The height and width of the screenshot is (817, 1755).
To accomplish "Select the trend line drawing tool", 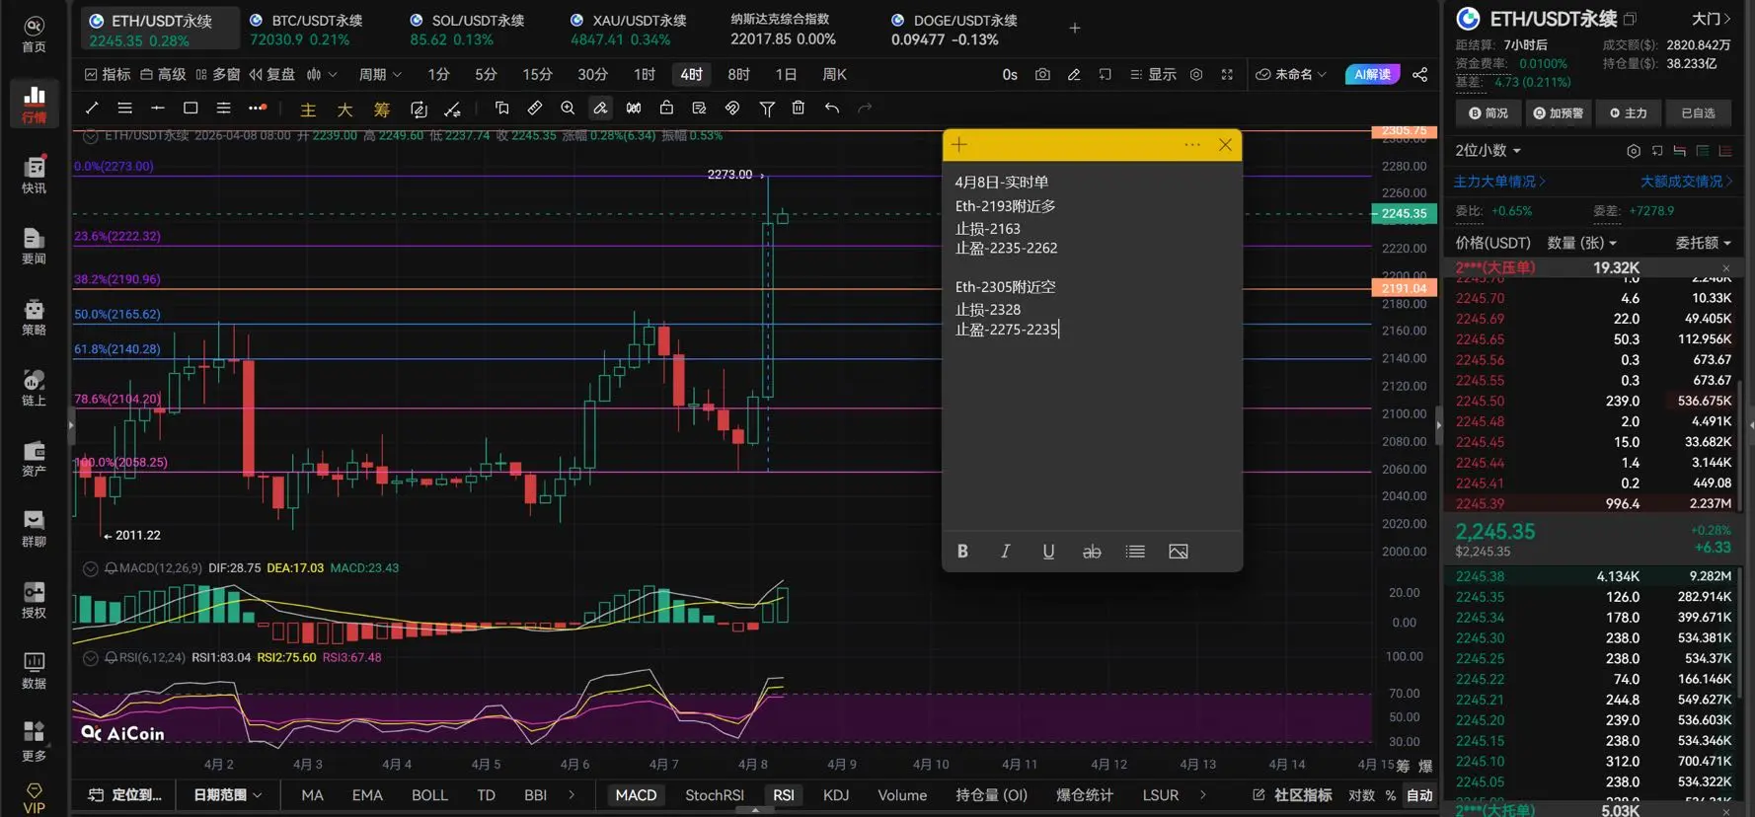I will 92,109.
